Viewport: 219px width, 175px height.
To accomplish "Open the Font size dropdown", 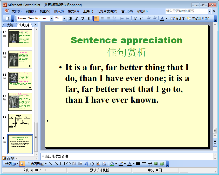I will click(x=64, y=19).
